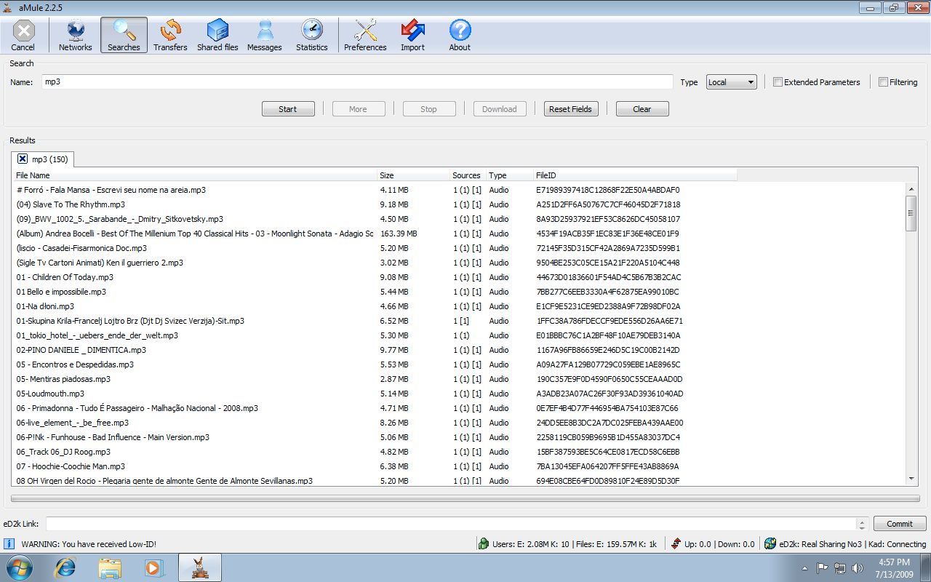
Task: Click the results scrollbar down arrow
Action: tap(911, 478)
